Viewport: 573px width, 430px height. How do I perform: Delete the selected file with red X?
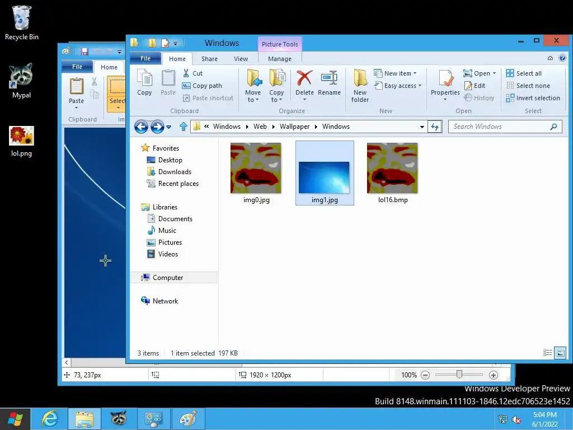(x=304, y=86)
